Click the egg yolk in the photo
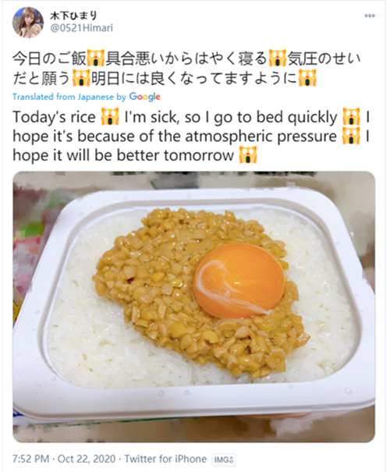This screenshot has width=390, height=472. (239, 281)
